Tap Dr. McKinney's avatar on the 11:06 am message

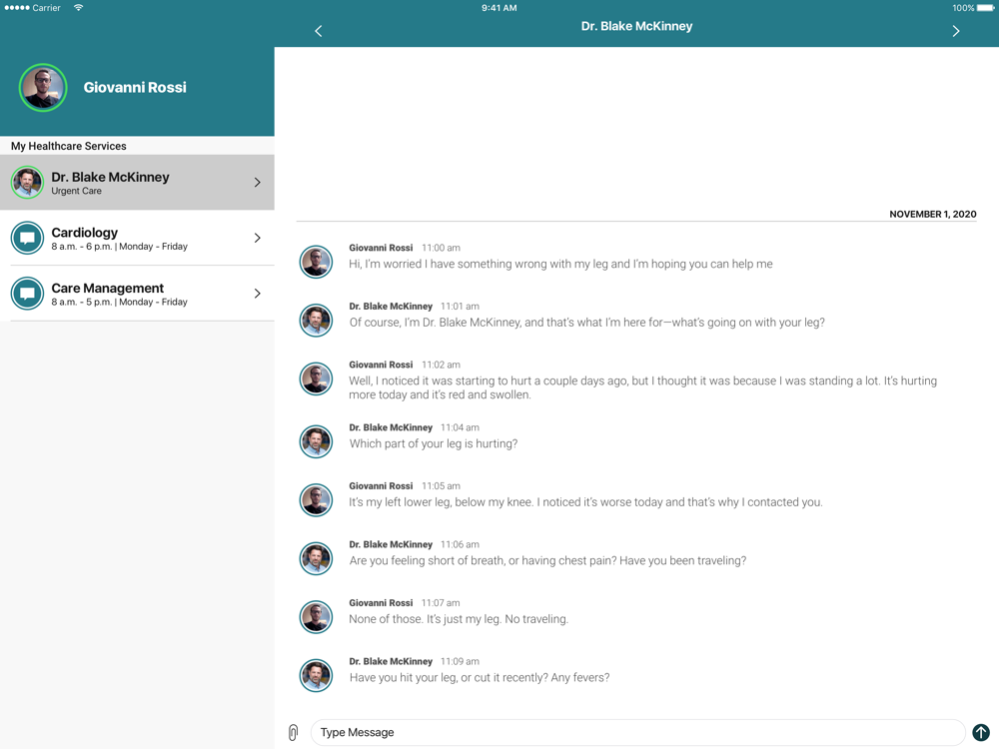[316, 558]
